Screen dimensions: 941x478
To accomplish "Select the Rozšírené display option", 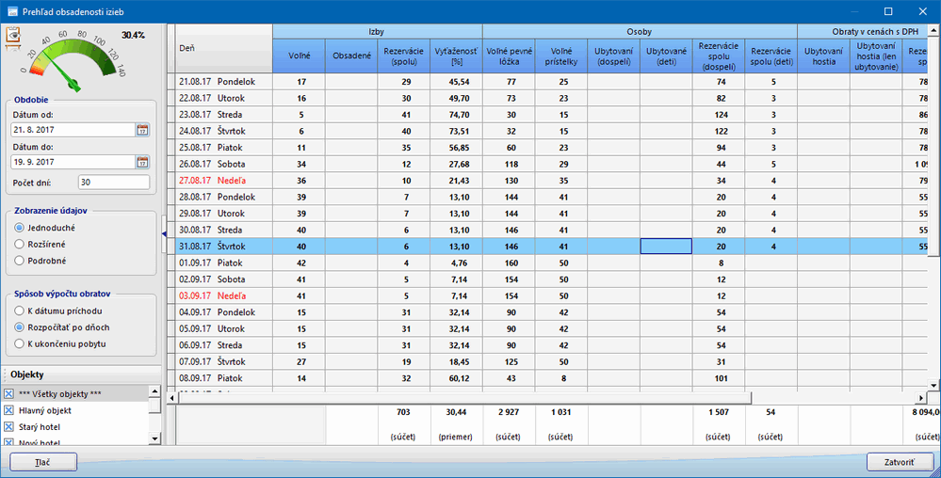I will [x=20, y=244].
